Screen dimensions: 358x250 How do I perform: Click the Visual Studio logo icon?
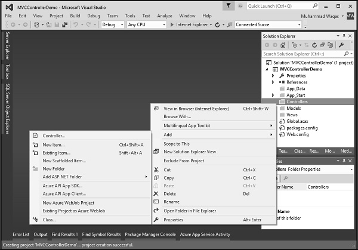click(10, 7)
